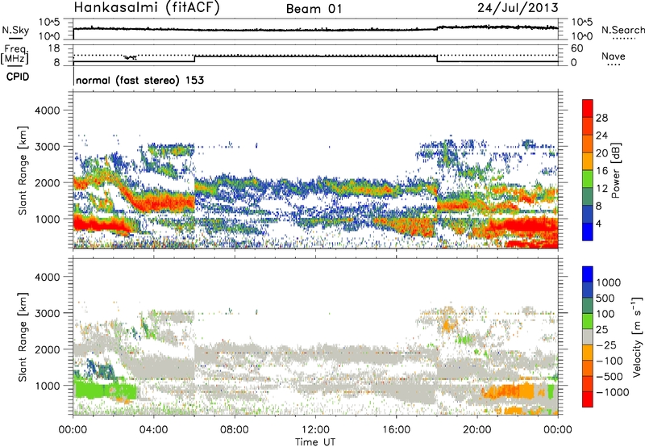Click the date '24/Jul/2013'

tap(518, 8)
